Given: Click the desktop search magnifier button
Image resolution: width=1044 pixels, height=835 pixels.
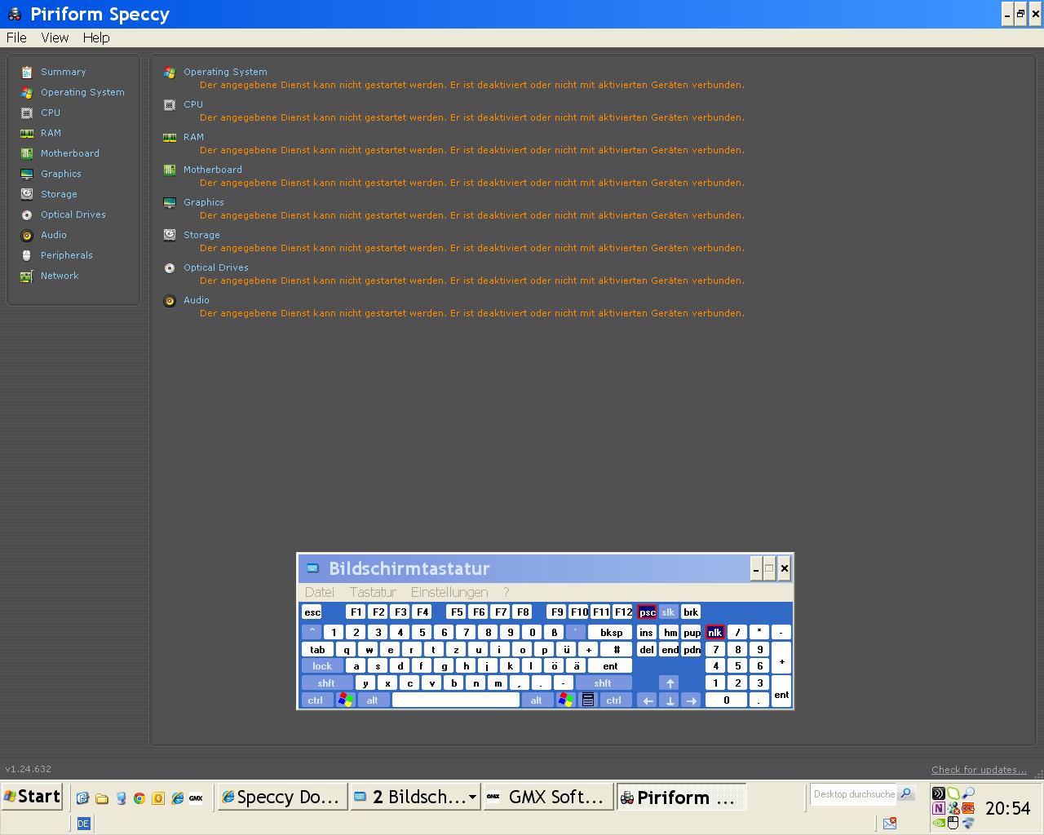Looking at the screenshot, I should (906, 793).
